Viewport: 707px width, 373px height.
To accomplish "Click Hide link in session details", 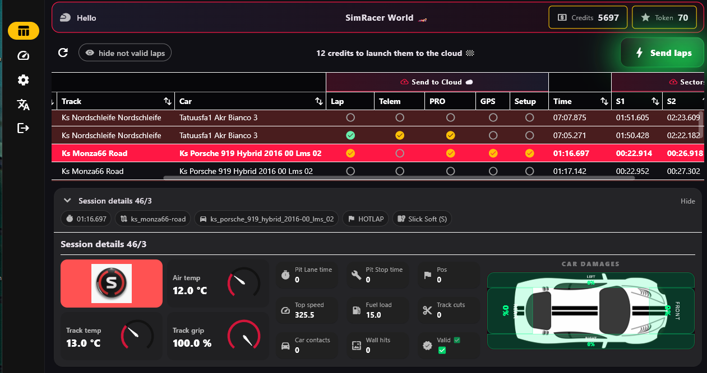I will pyautogui.click(x=687, y=201).
